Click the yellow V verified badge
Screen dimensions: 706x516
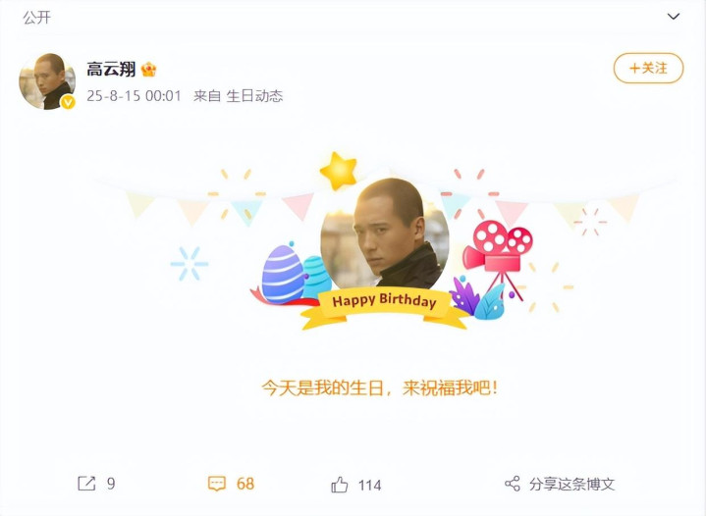(x=68, y=103)
